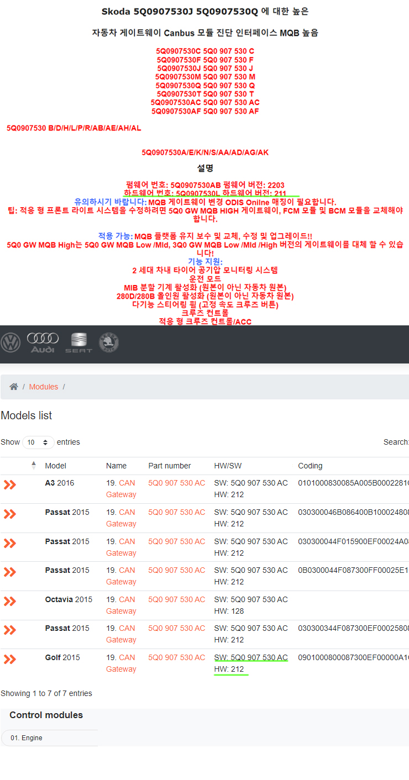Viewport: 409px width, 780px height.
Task: Click the 5Q0907530AC 5Q0 907 530 AC line
Action: point(205,102)
